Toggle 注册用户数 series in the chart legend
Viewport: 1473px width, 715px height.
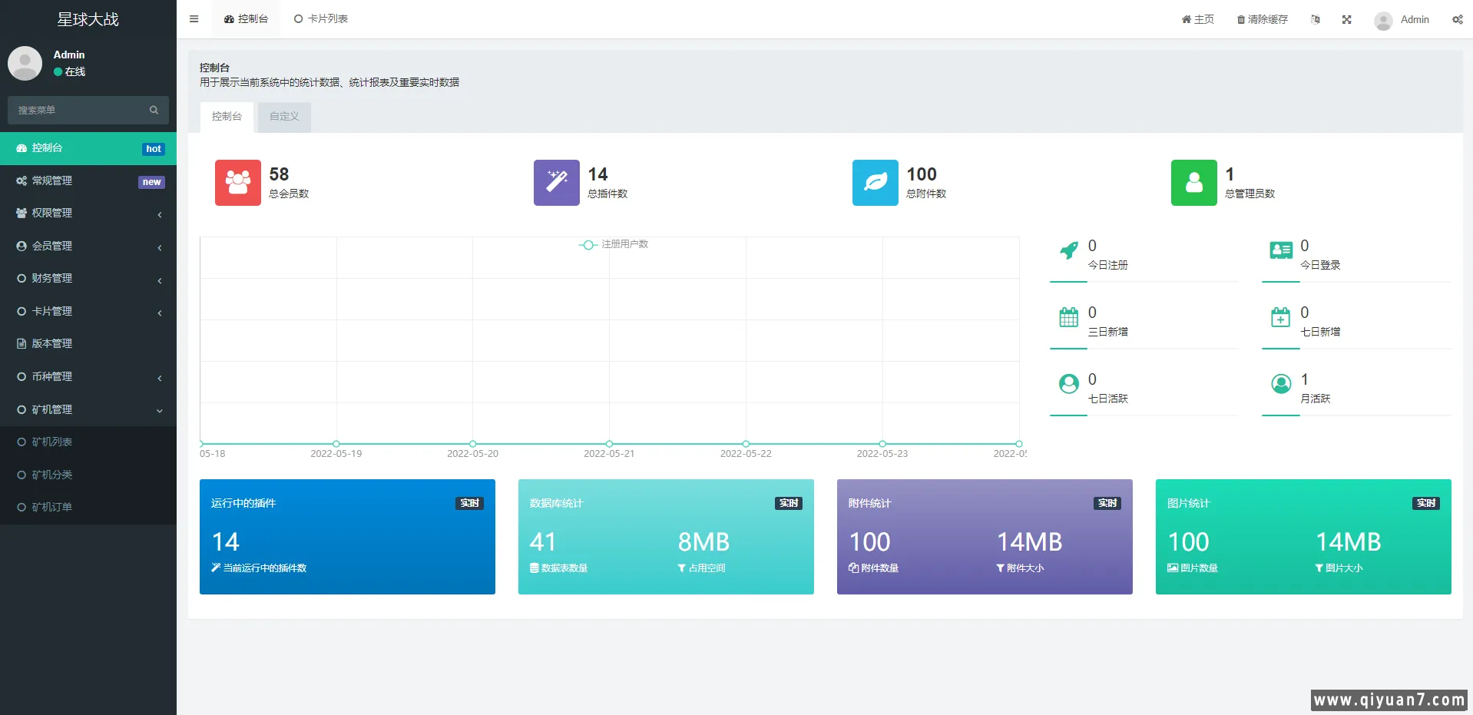[x=613, y=244]
